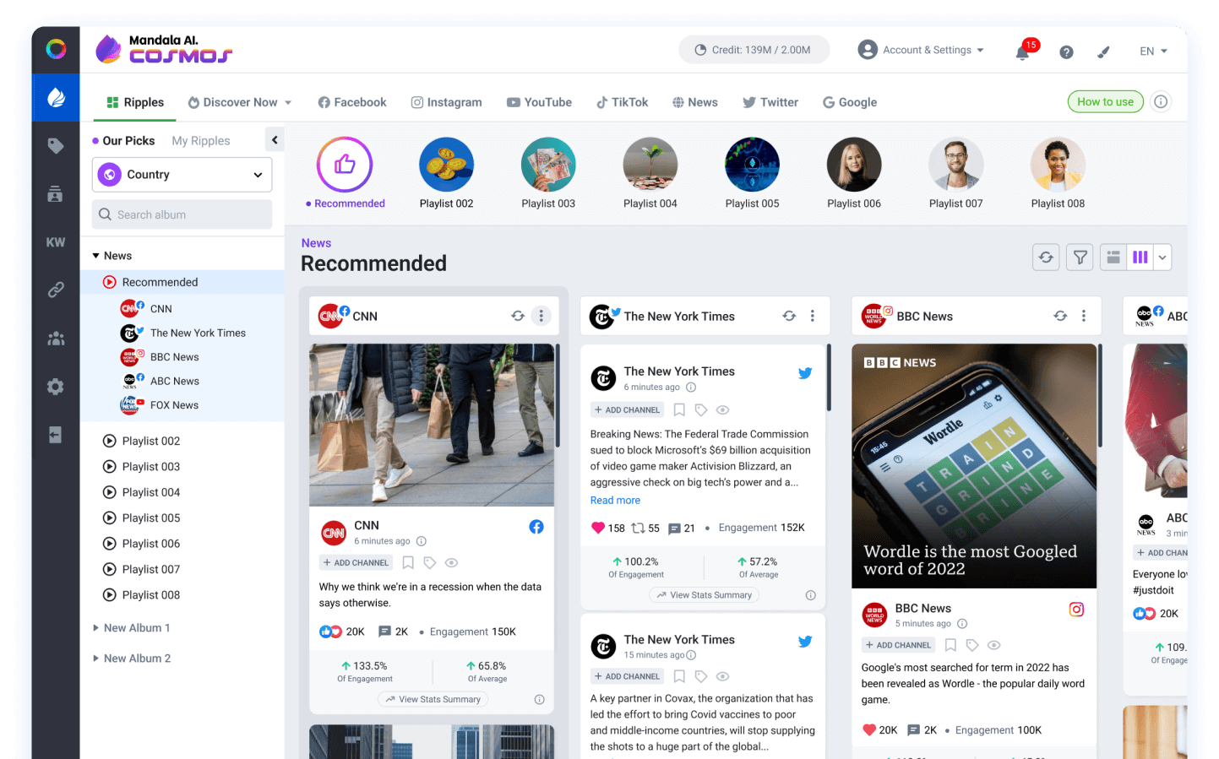The width and height of the screenshot is (1219, 759).
Task: Switch to the YouTube tab
Action: [539, 102]
